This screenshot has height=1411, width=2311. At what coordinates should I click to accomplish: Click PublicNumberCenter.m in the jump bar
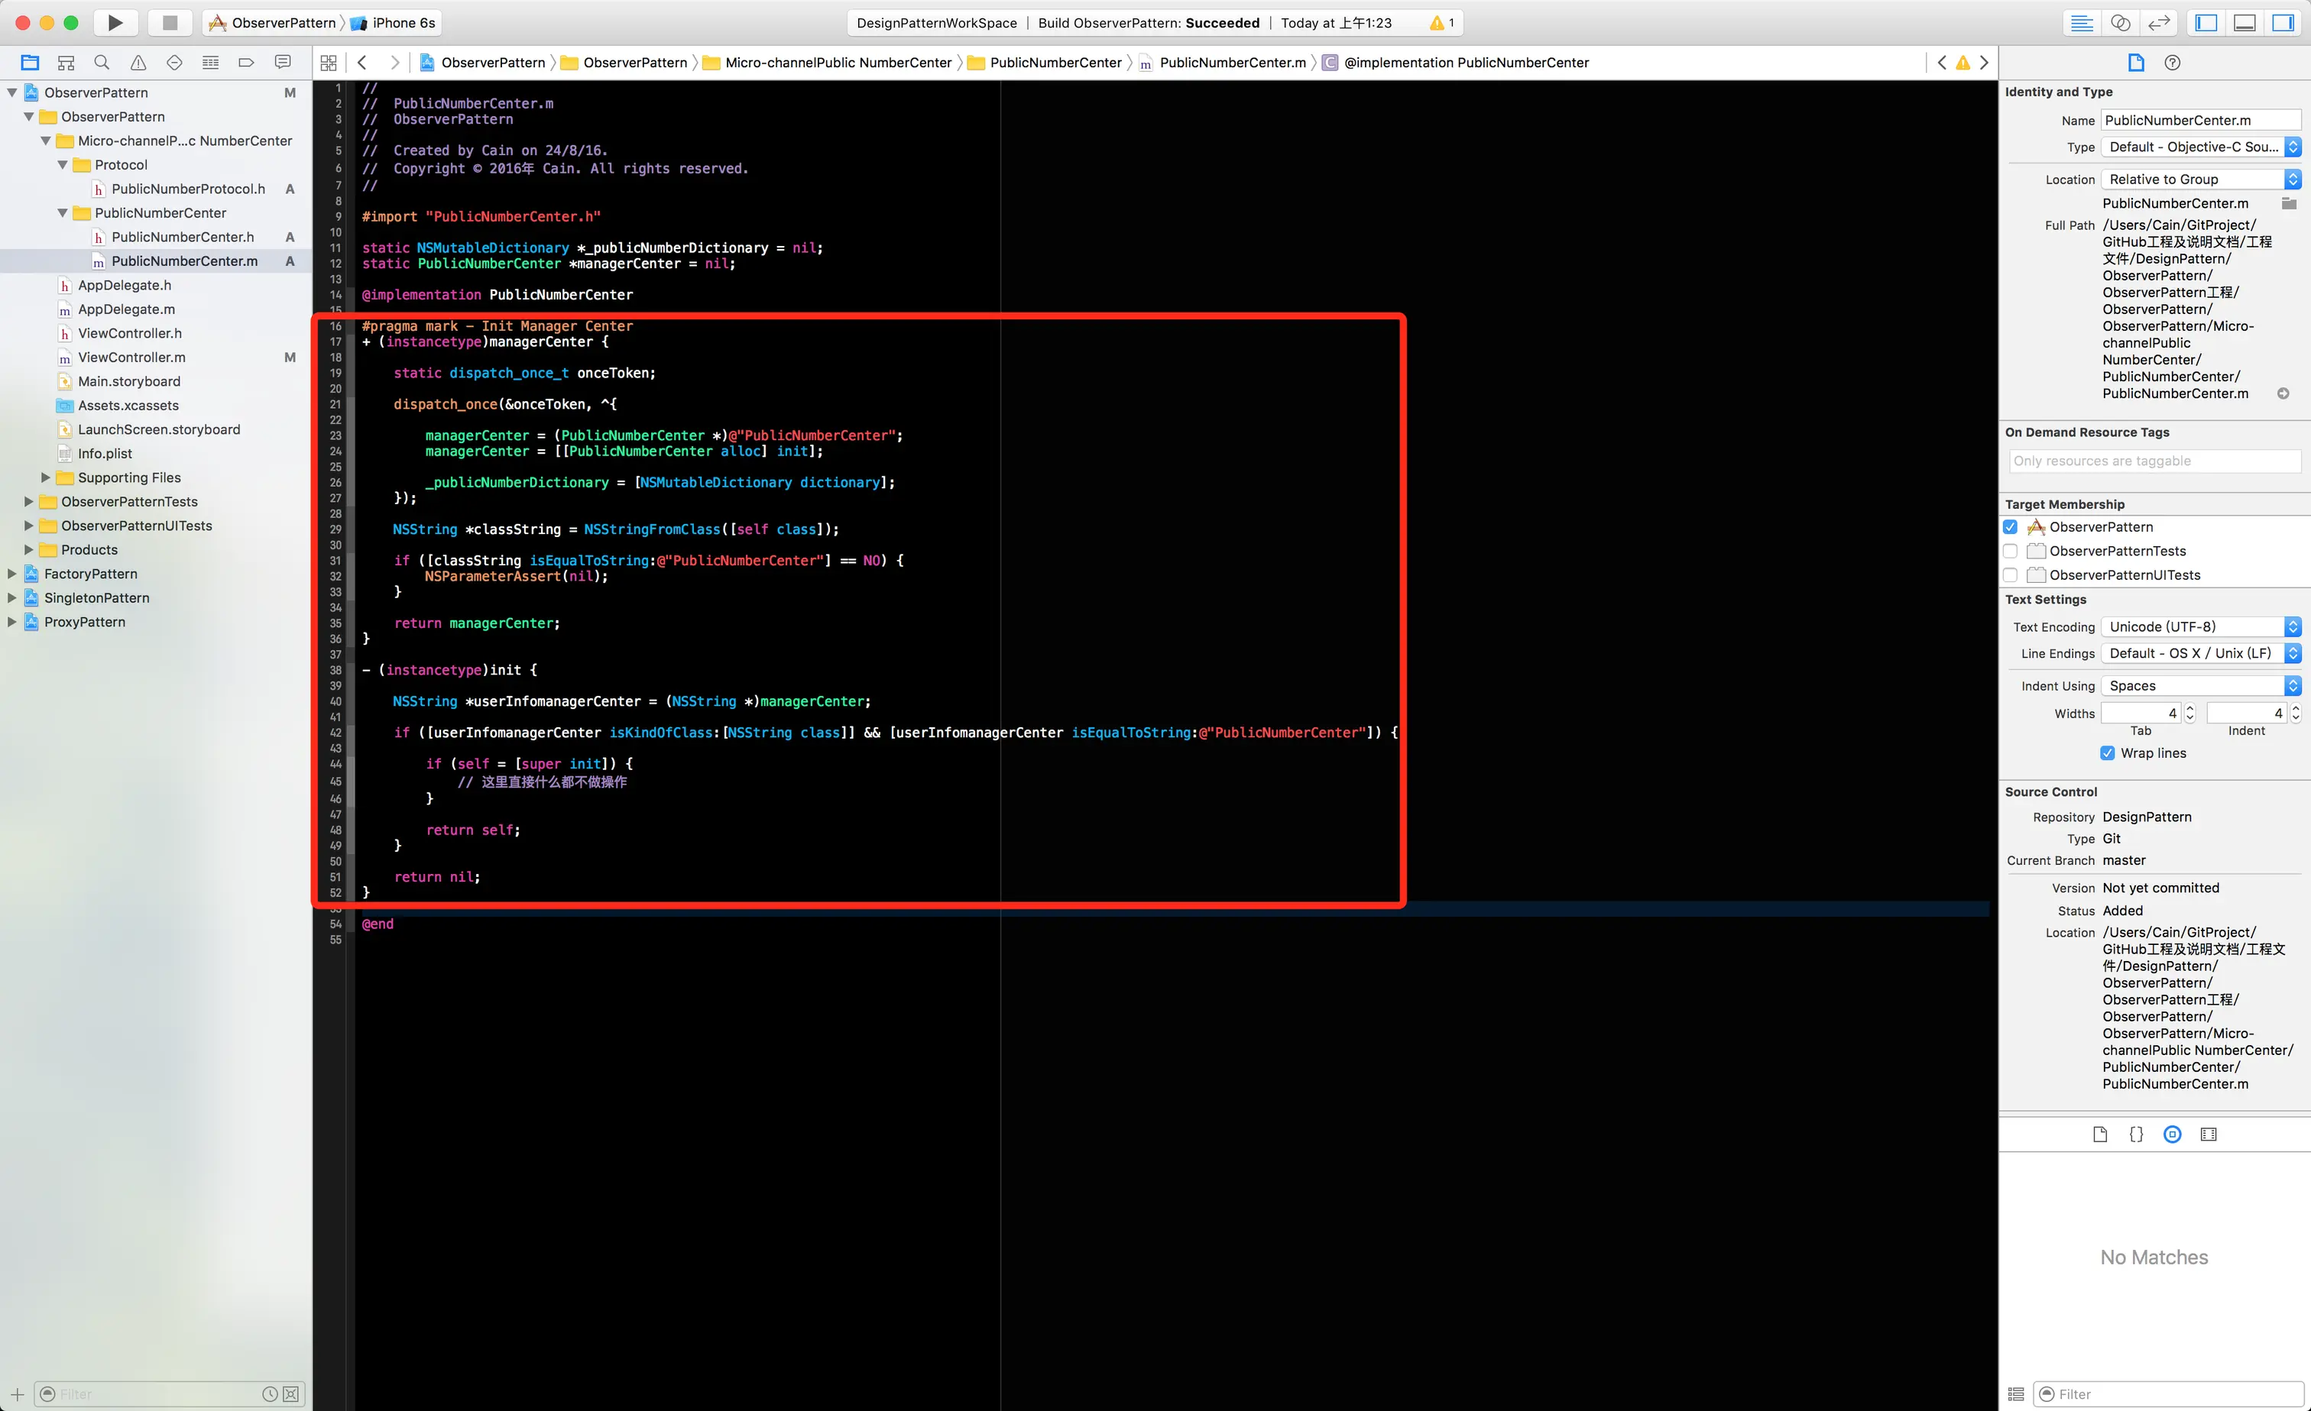1231,63
